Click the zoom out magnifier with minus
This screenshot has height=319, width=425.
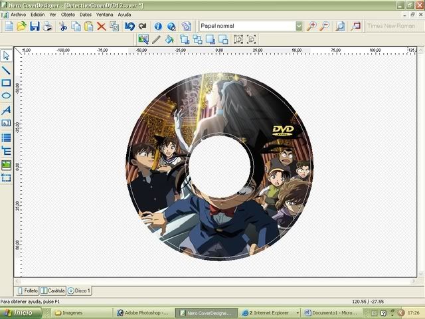pyautogui.click(x=325, y=26)
